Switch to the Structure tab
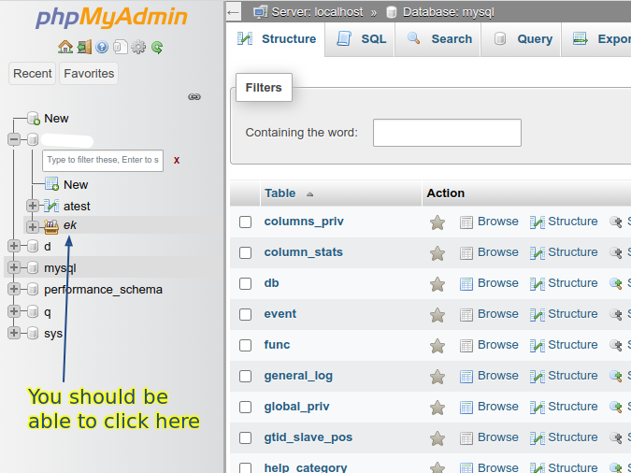The image size is (631, 473). (277, 39)
